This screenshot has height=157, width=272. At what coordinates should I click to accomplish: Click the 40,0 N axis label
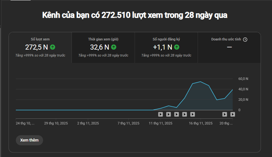click(x=243, y=89)
